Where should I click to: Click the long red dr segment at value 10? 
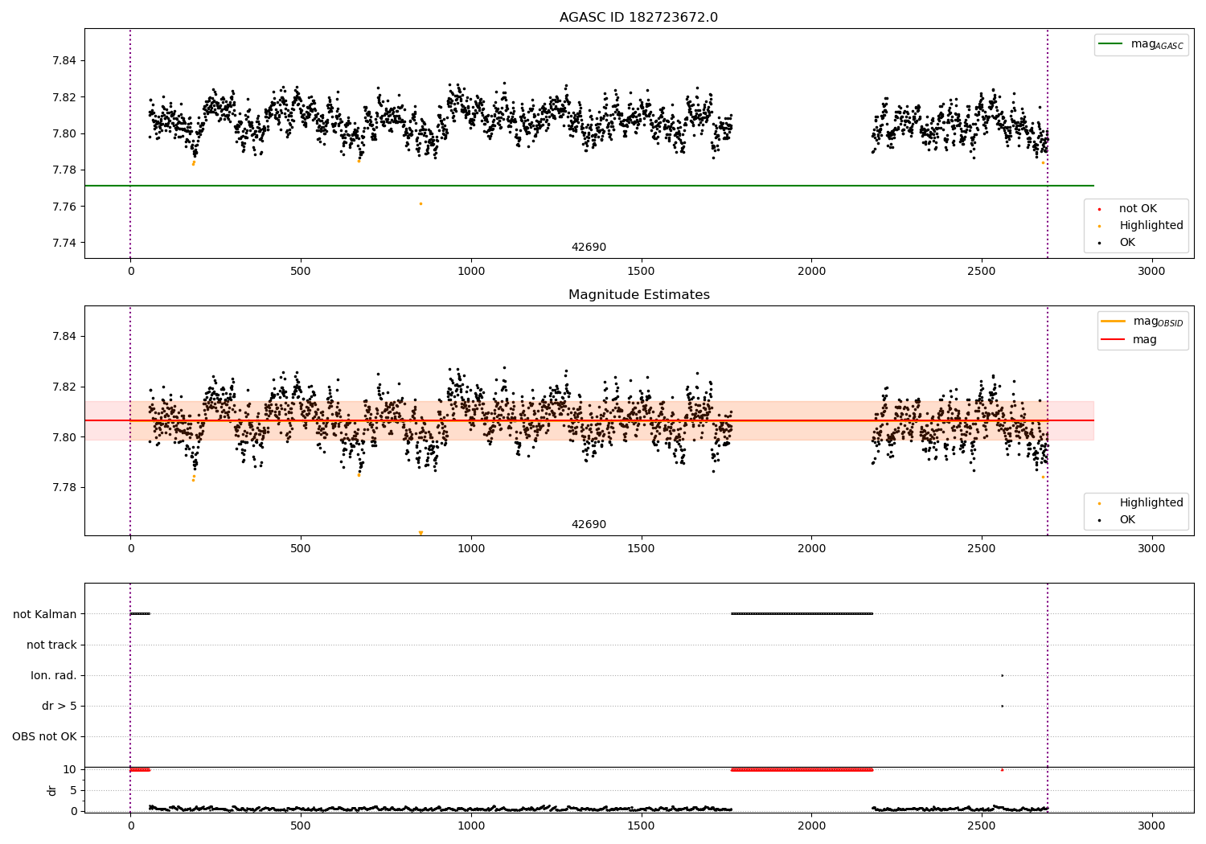802,770
